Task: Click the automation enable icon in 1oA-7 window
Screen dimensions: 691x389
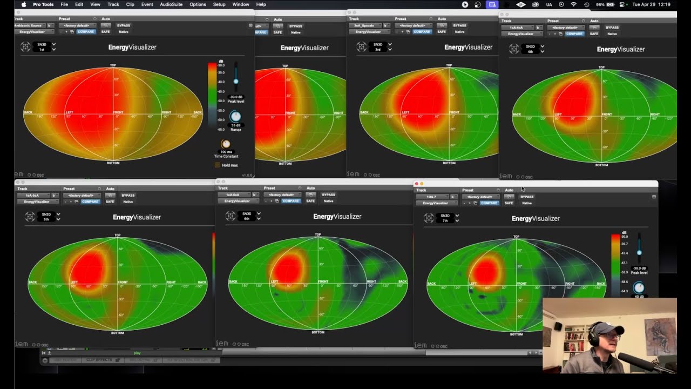Action: click(509, 197)
